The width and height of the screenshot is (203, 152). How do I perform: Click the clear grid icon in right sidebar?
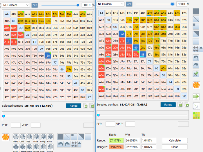(196, 42)
